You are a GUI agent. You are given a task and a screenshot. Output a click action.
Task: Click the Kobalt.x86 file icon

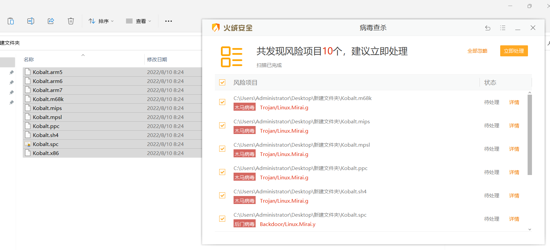(x=28, y=153)
